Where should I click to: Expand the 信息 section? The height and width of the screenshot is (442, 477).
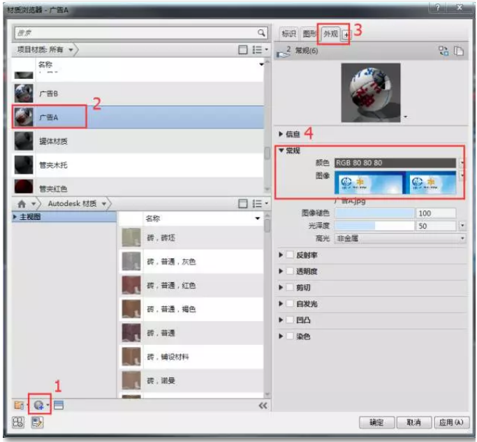coord(281,134)
